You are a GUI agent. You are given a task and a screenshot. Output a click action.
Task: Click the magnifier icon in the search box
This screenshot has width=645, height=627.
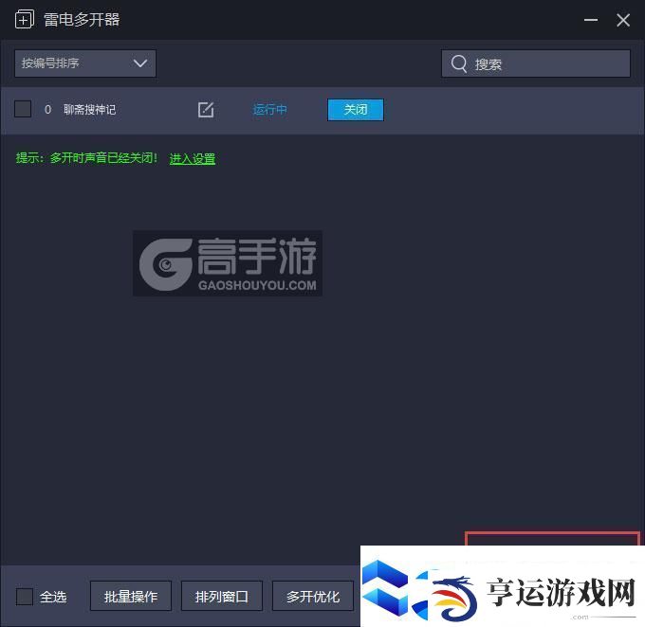coord(459,63)
